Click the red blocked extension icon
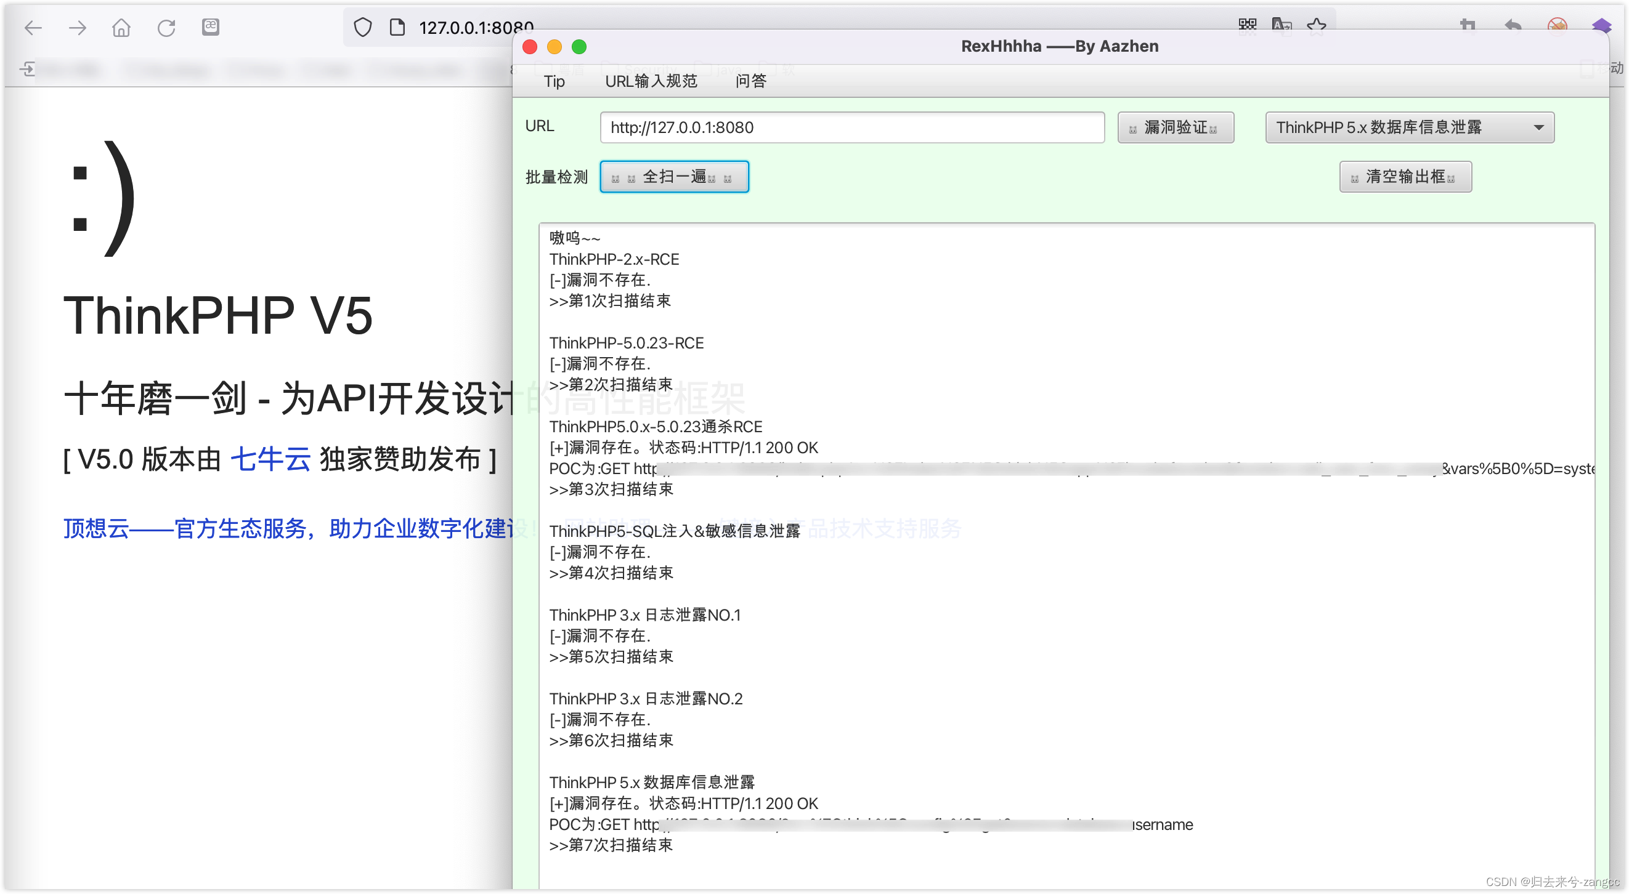This screenshot has width=1629, height=894. point(1557,26)
